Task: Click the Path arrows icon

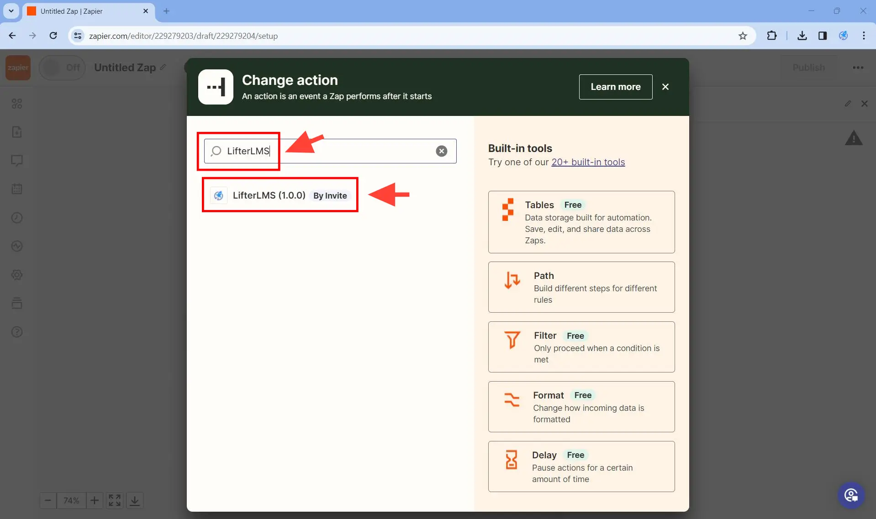Action: tap(512, 280)
